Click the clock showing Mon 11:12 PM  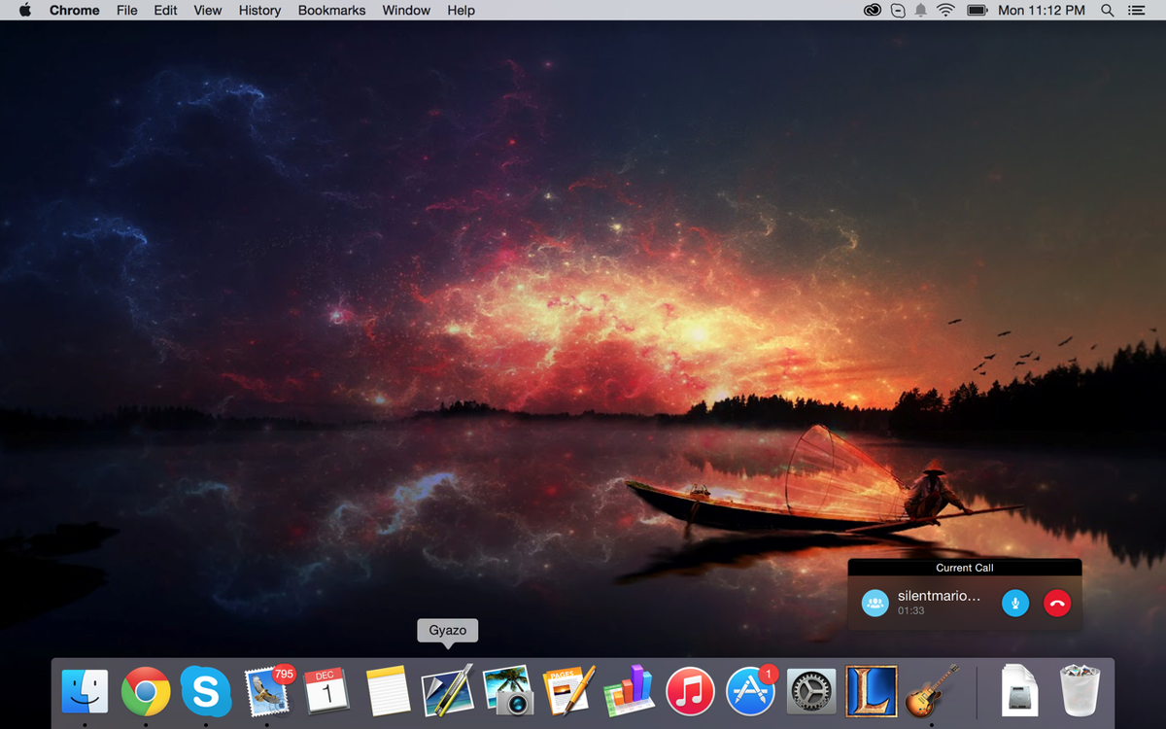pyautogui.click(x=1042, y=10)
